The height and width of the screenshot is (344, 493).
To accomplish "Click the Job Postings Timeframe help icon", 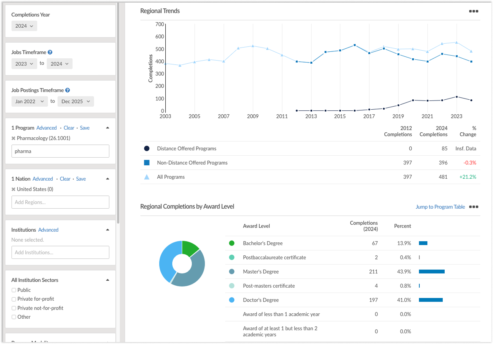I will [68, 90].
